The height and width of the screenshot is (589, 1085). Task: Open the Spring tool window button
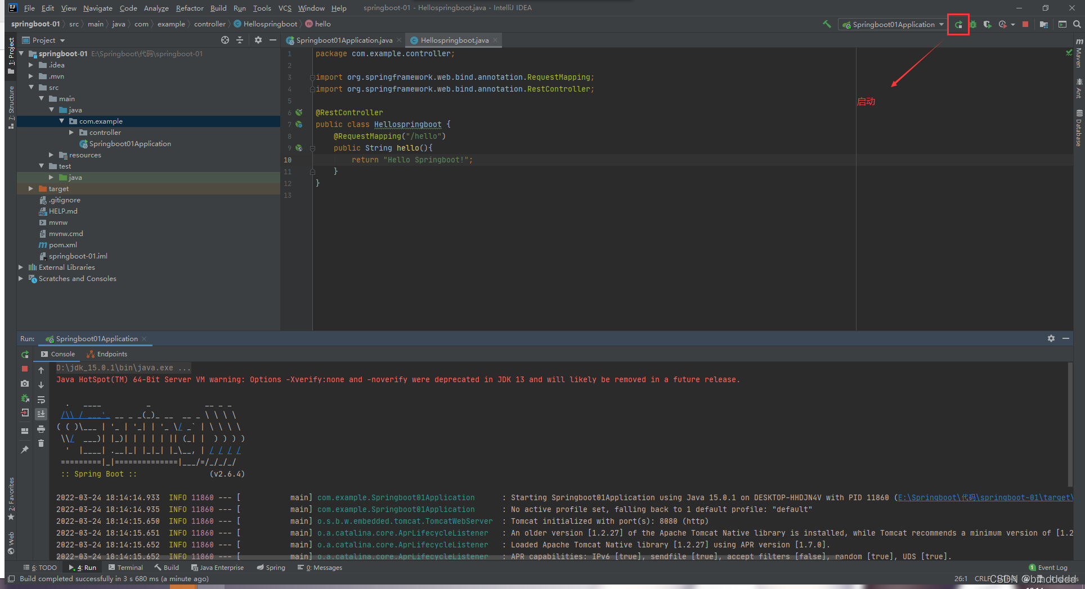[x=271, y=568]
